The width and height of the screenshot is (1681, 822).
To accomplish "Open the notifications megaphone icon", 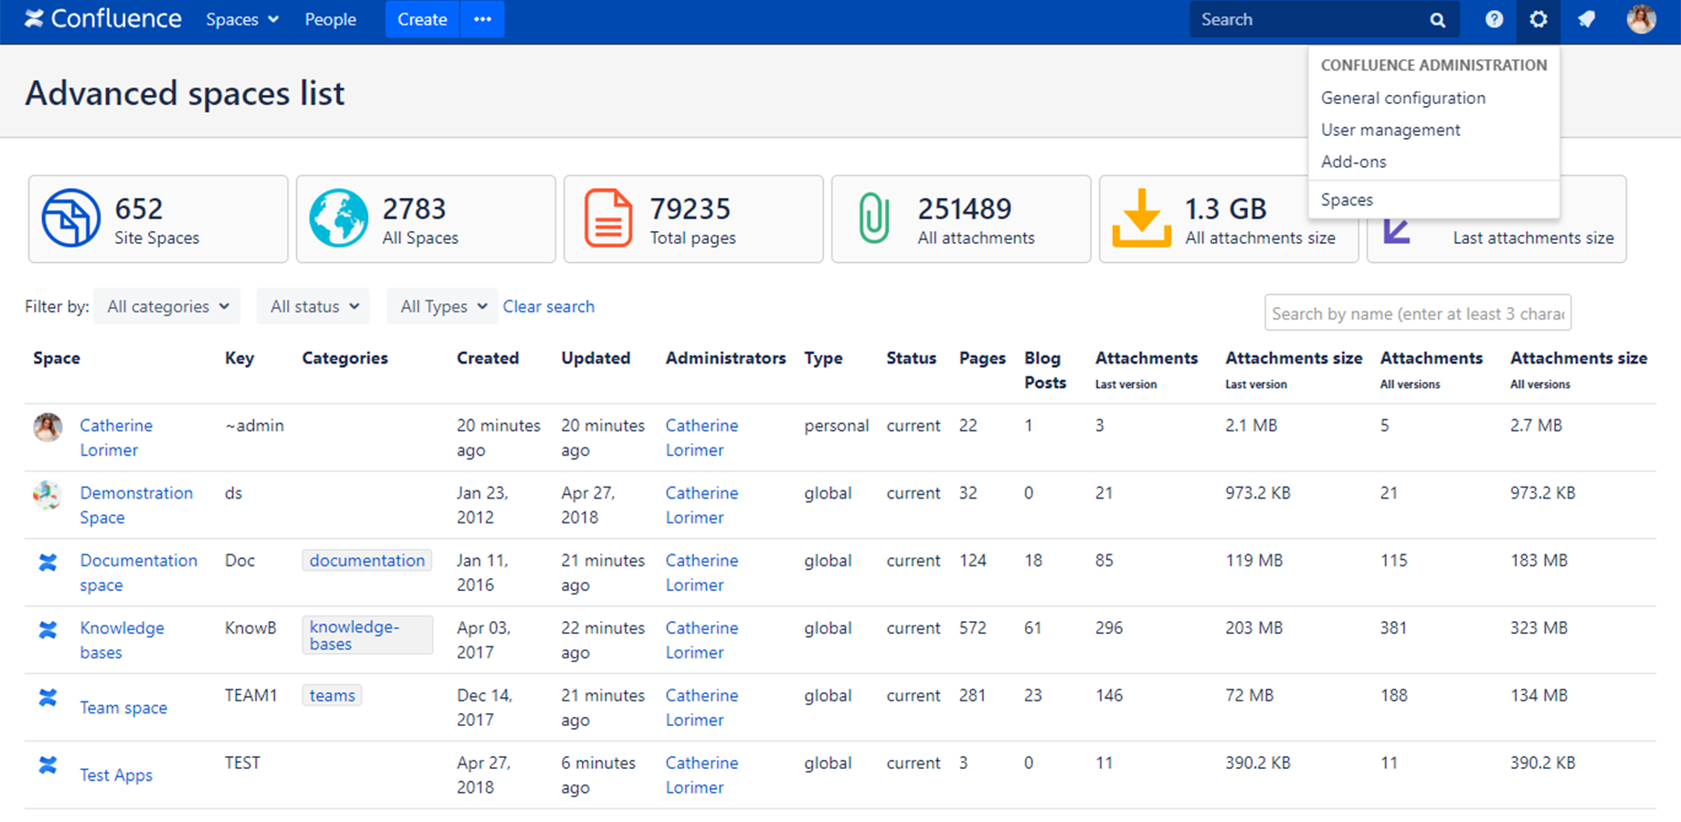I will click(1587, 19).
